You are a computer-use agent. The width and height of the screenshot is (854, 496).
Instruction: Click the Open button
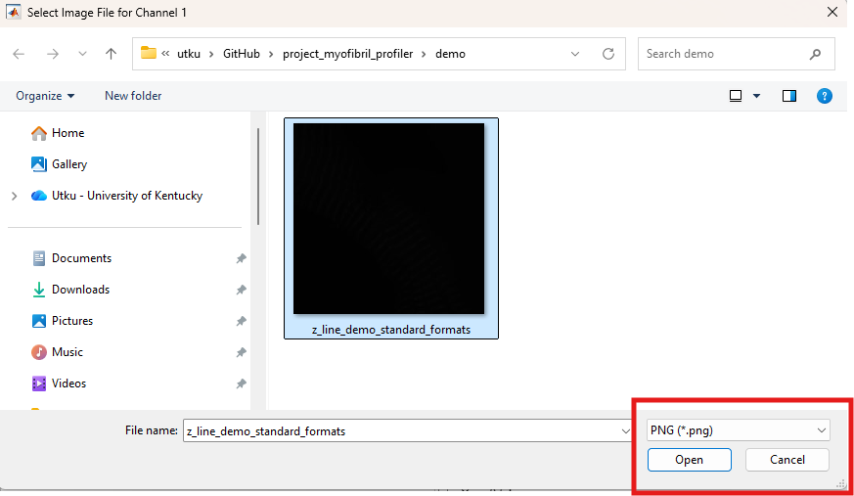[689, 460]
